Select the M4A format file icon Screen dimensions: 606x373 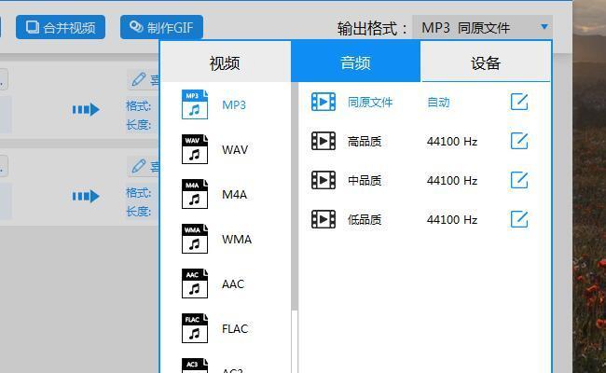(x=195, y=194)
